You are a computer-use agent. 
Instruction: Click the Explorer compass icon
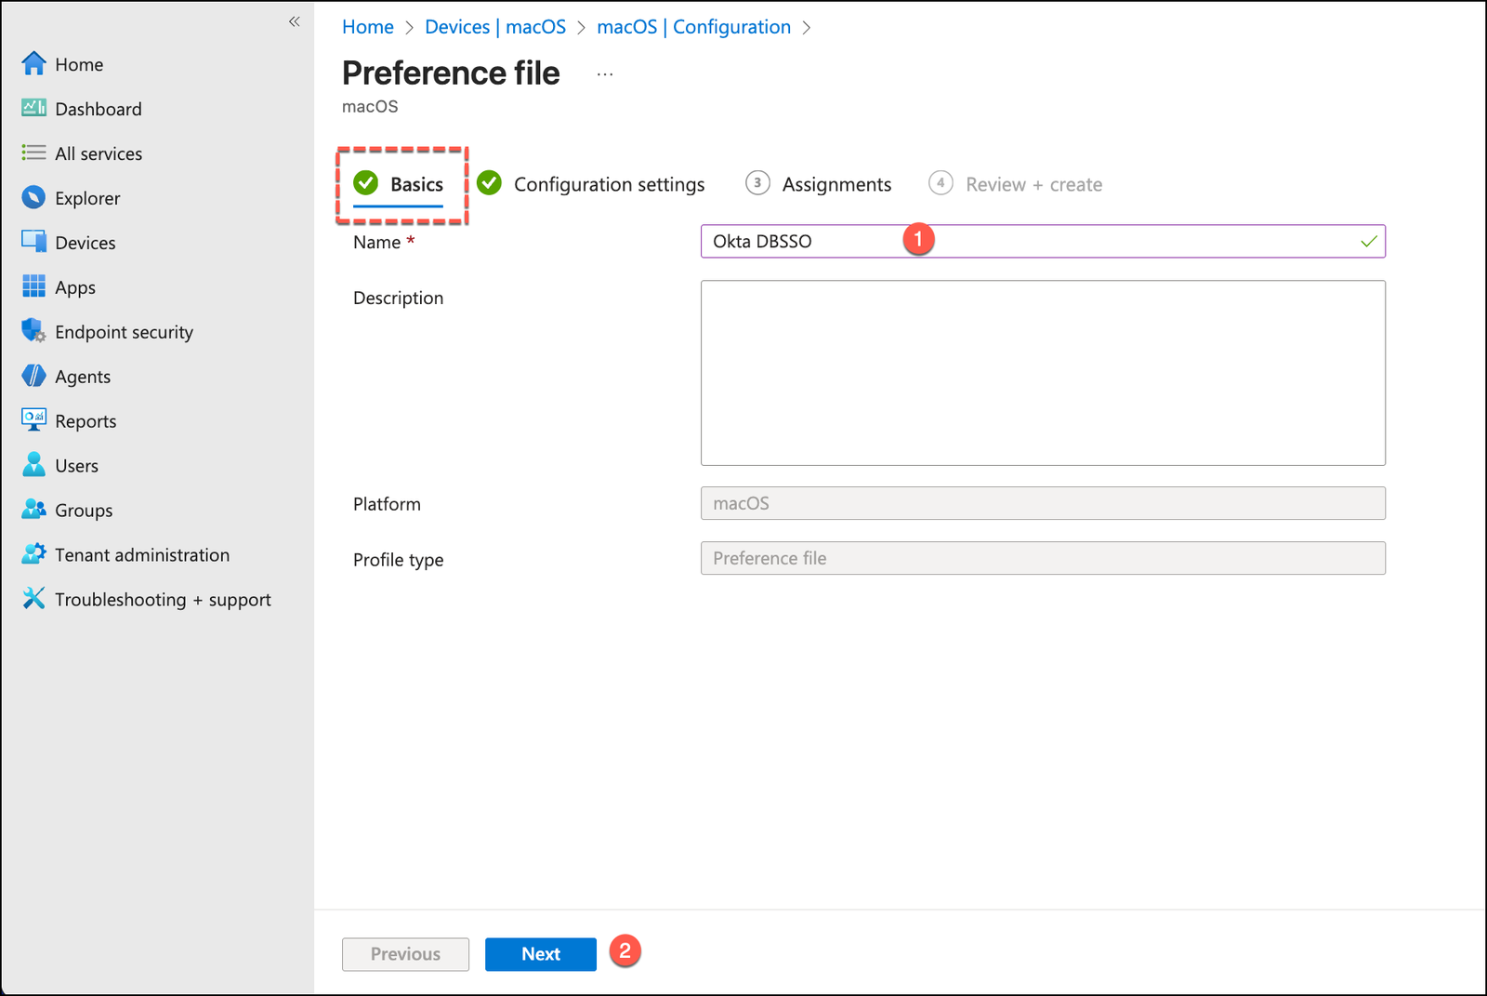(x=33, y=197)
